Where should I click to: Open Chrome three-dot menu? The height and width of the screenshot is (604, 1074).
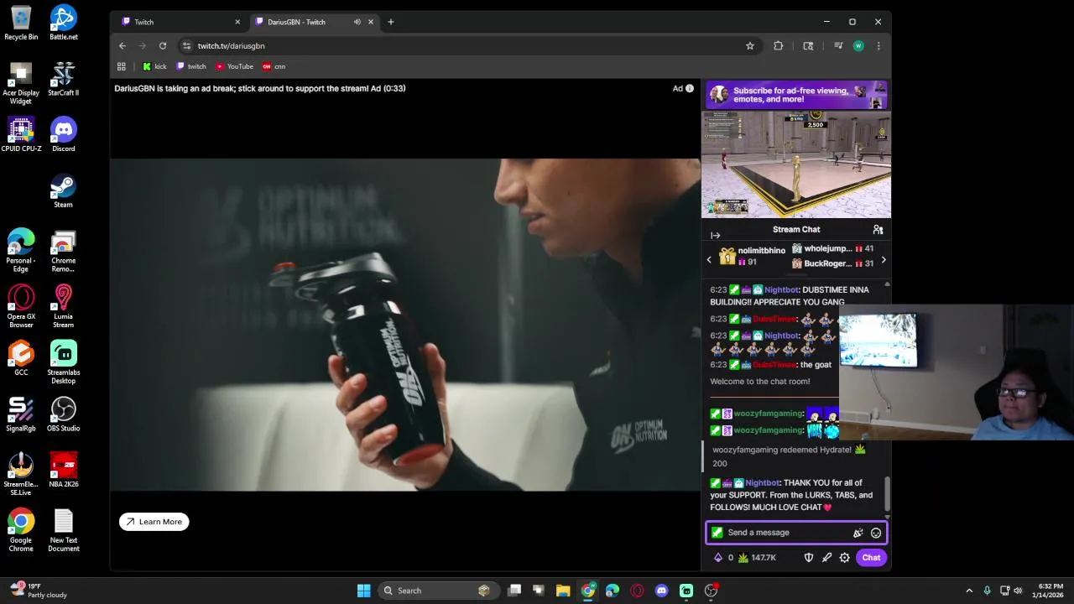pos(878,46)
